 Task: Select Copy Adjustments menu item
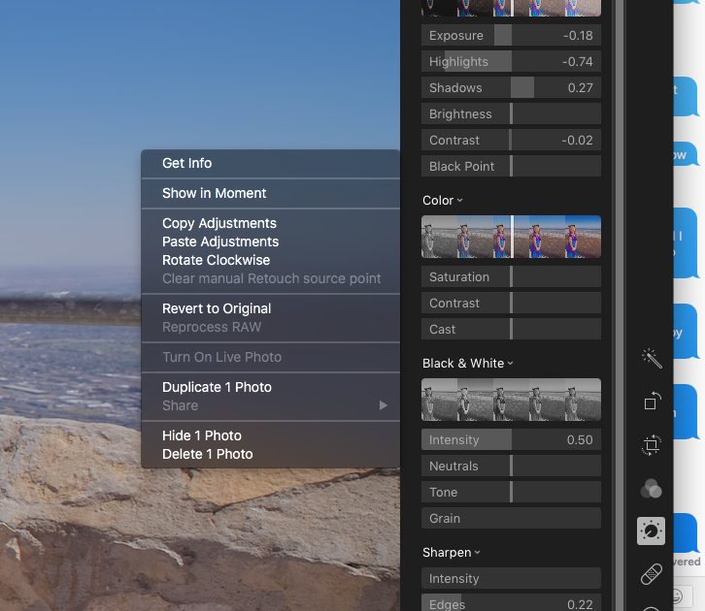(271, 223)
